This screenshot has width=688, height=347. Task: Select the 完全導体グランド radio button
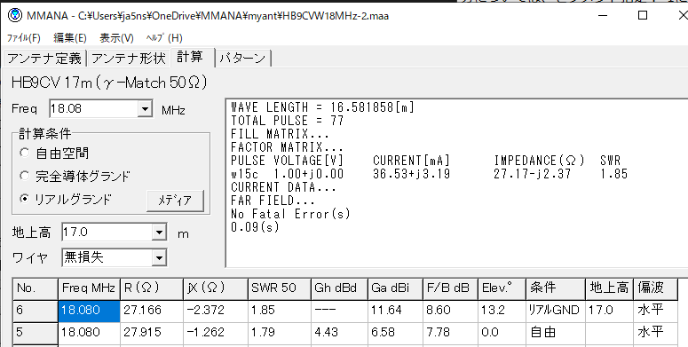tap(25, 176)
